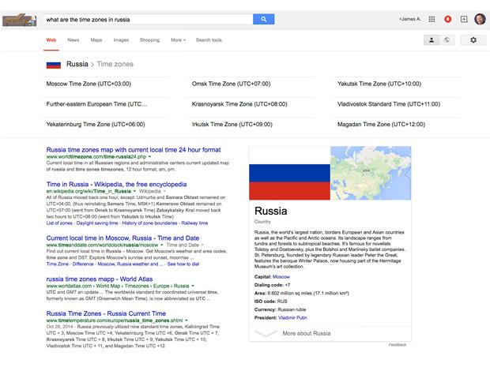Expand en.wikipedia.org URL dropdown arrow
Image resolution: width=490 pixels, height=367 pixels.
[x=134, y=191]
